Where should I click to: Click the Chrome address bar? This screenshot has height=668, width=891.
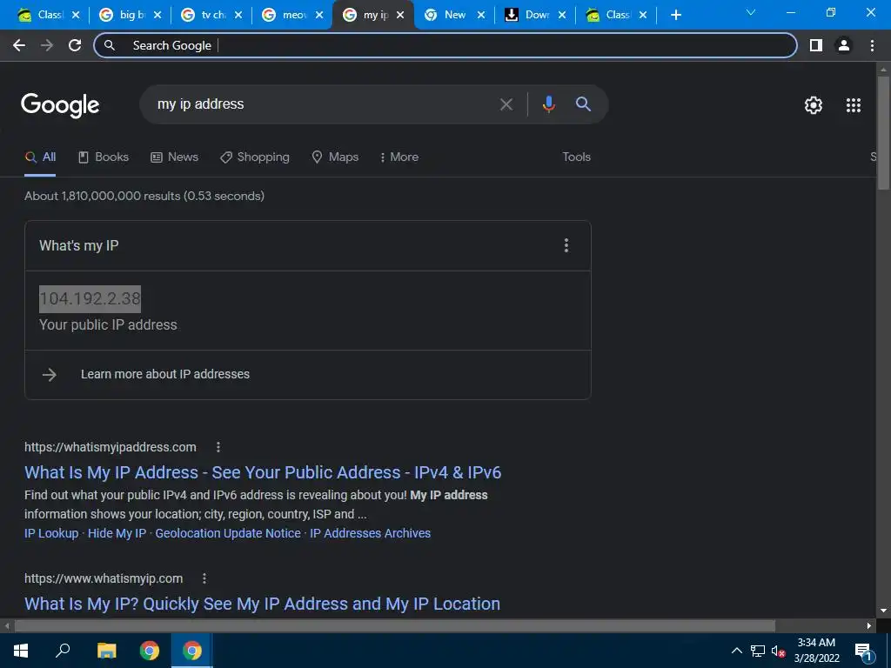[x=445, y=45]
